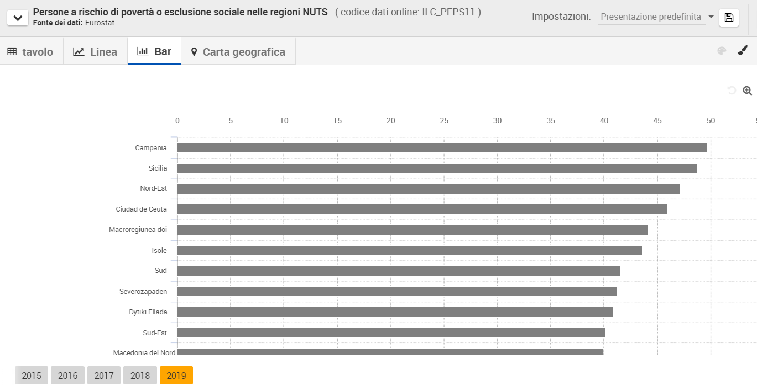Switch to year 2017
This screenshot has width=757, height=385.
(104, 376)
